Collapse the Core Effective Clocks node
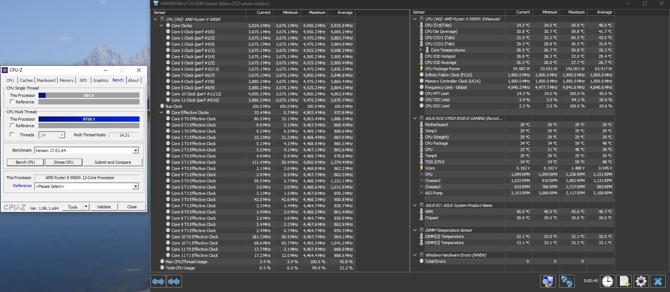Viewport: 670px width, 292px height. click(161, 113)
